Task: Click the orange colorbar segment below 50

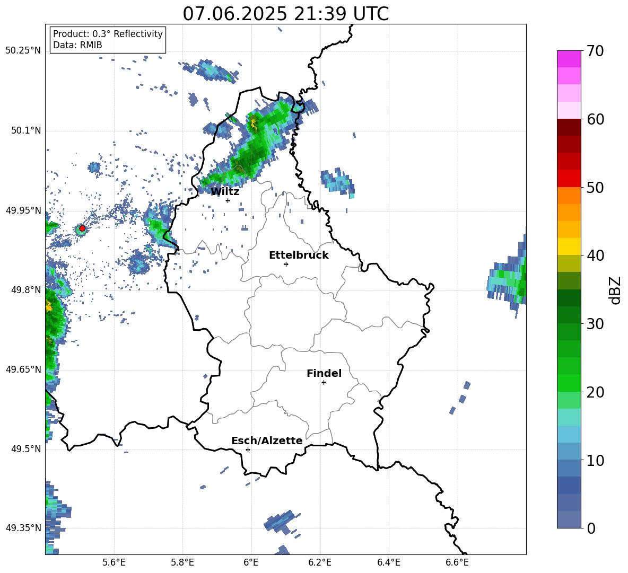Action: point(569,196)
